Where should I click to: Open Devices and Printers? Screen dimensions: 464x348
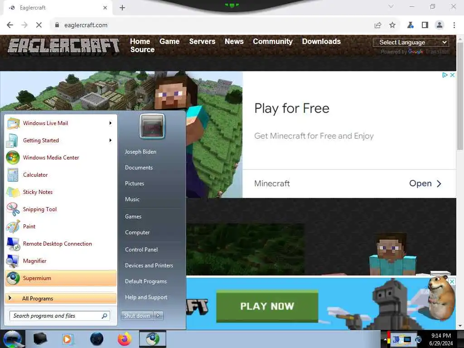pos(149,266)
